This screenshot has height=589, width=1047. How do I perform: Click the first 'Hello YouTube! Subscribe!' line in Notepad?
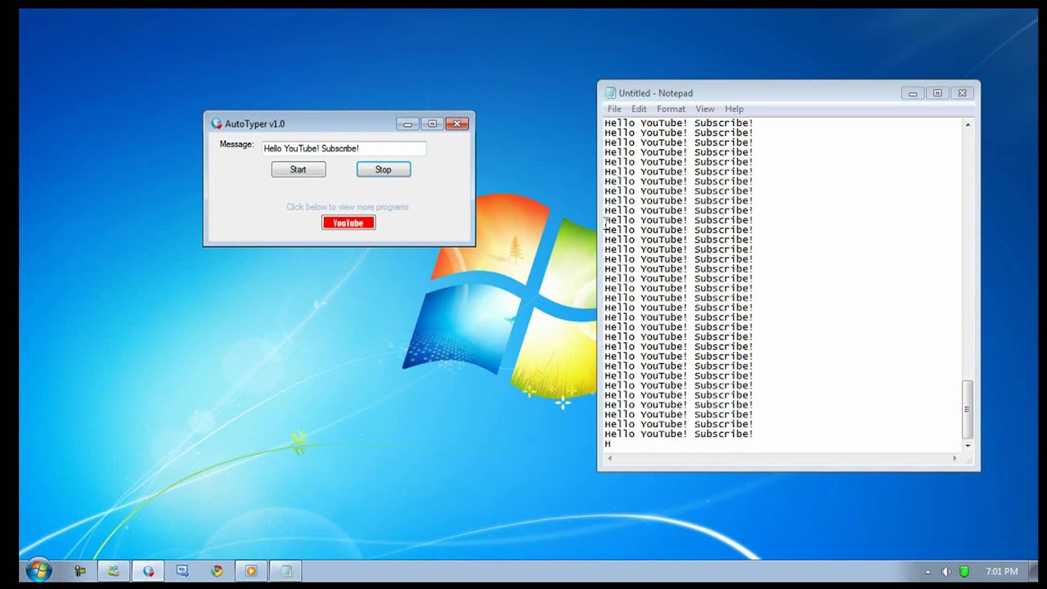tap(679, 123)
